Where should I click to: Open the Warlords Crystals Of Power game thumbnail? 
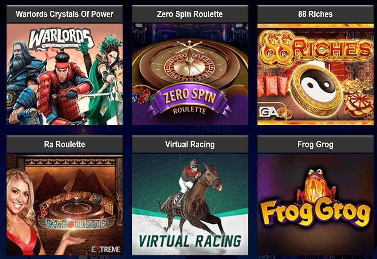click(65, 74)
